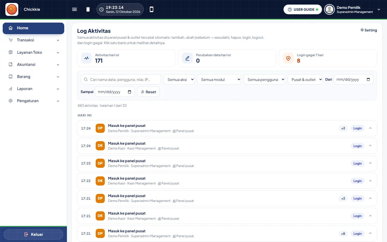Collapse the 17:22 Demo Kasir row chevron
The image size is (387, 242).
pyautogui.click(x=370, y=181)
